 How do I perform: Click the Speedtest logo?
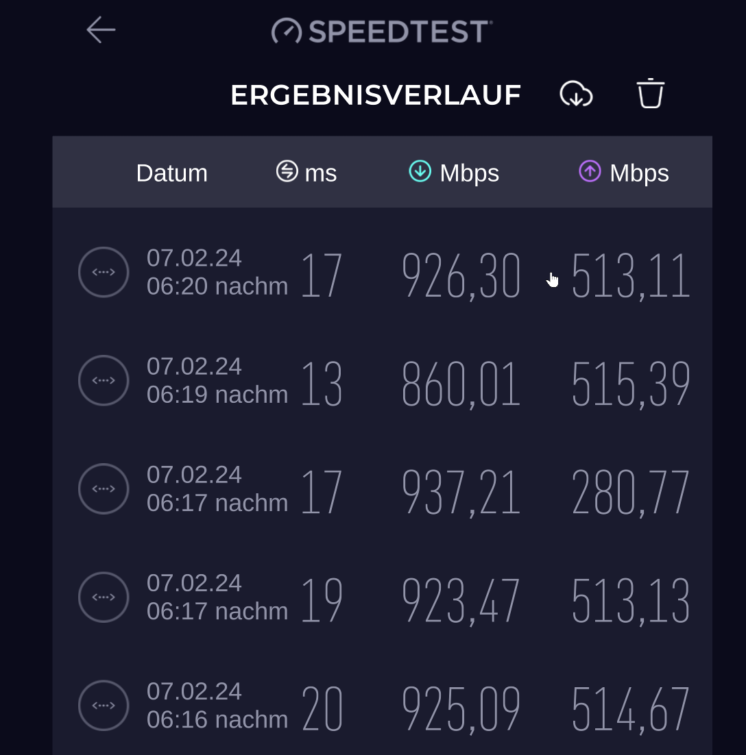382,32
